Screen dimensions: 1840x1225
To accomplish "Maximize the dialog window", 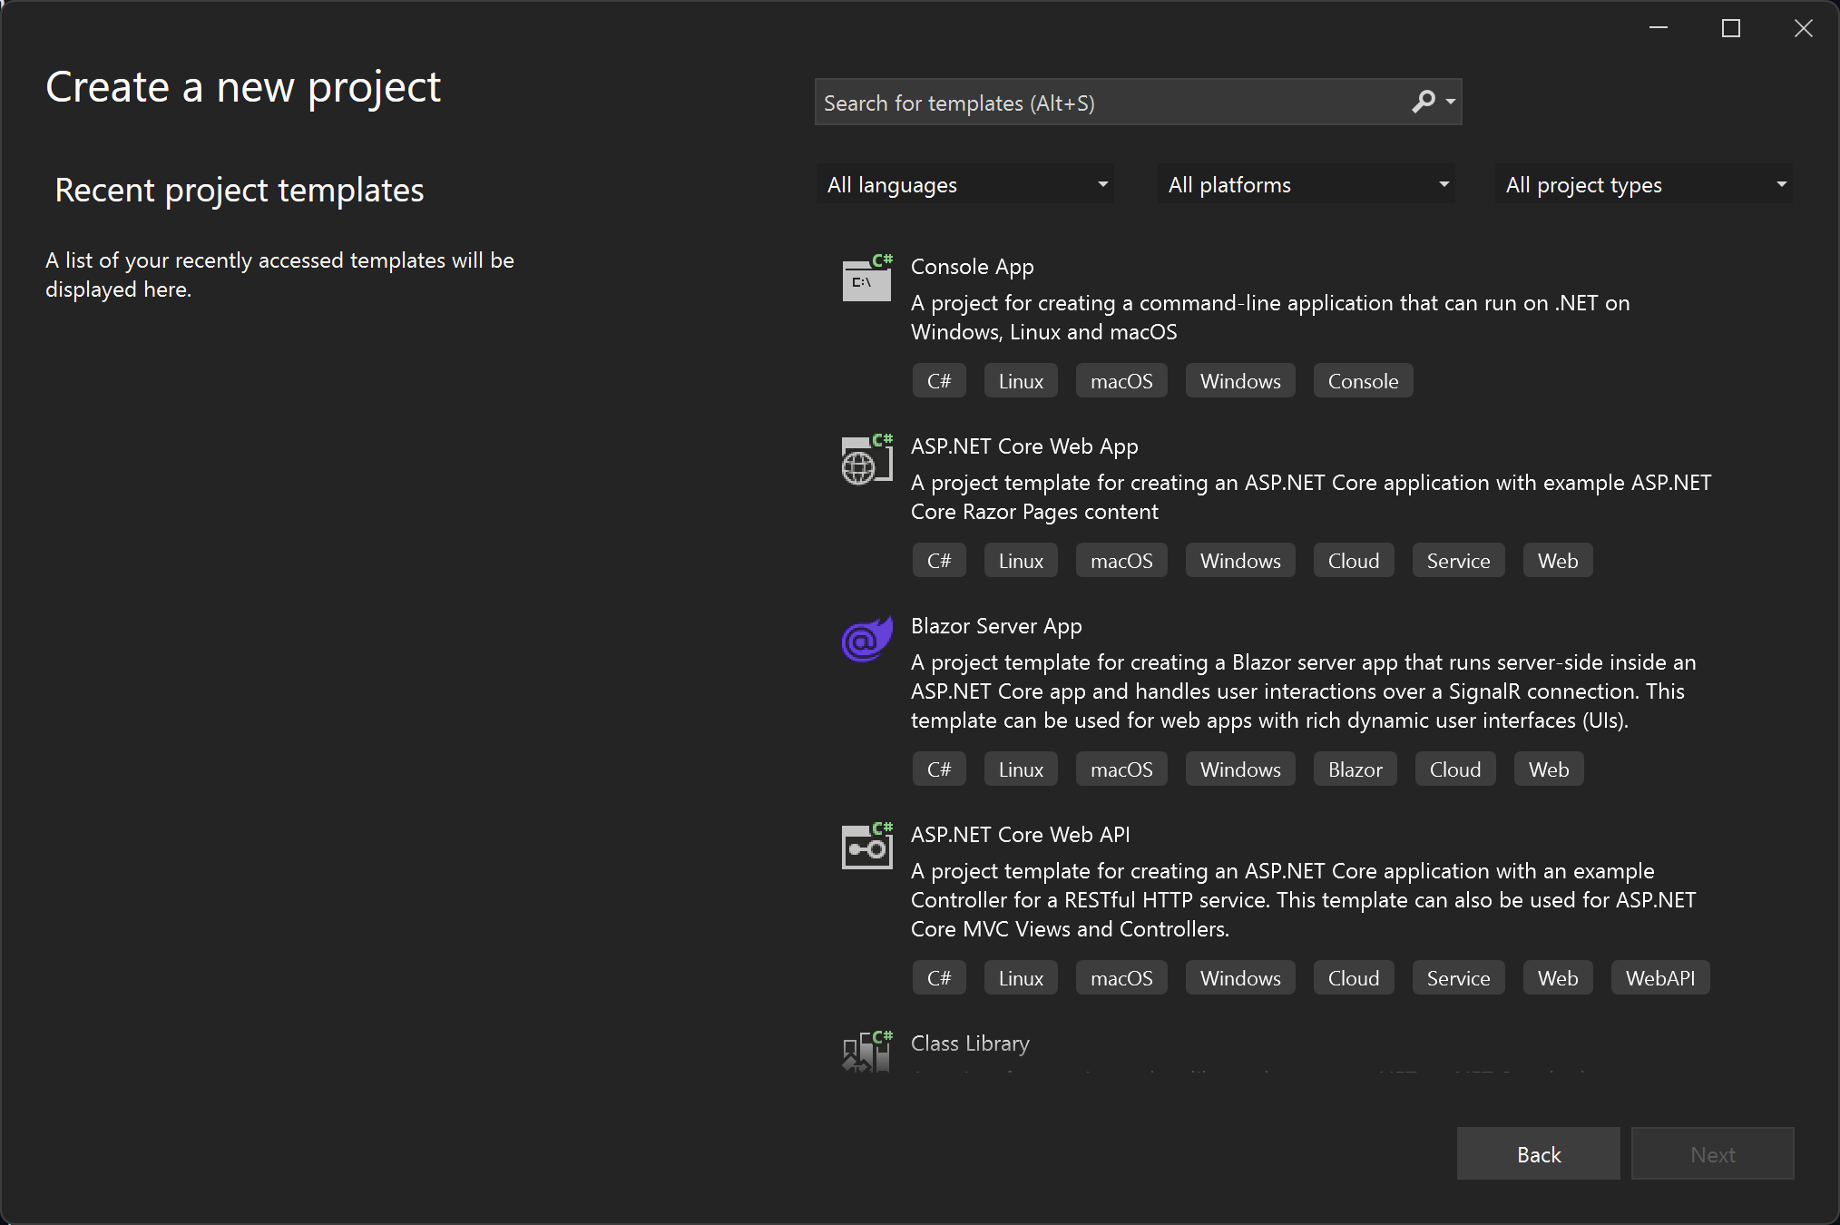I will tap(1730, 29).
